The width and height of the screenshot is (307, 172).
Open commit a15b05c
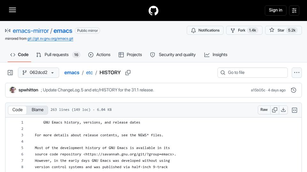[x=258, y=90]
